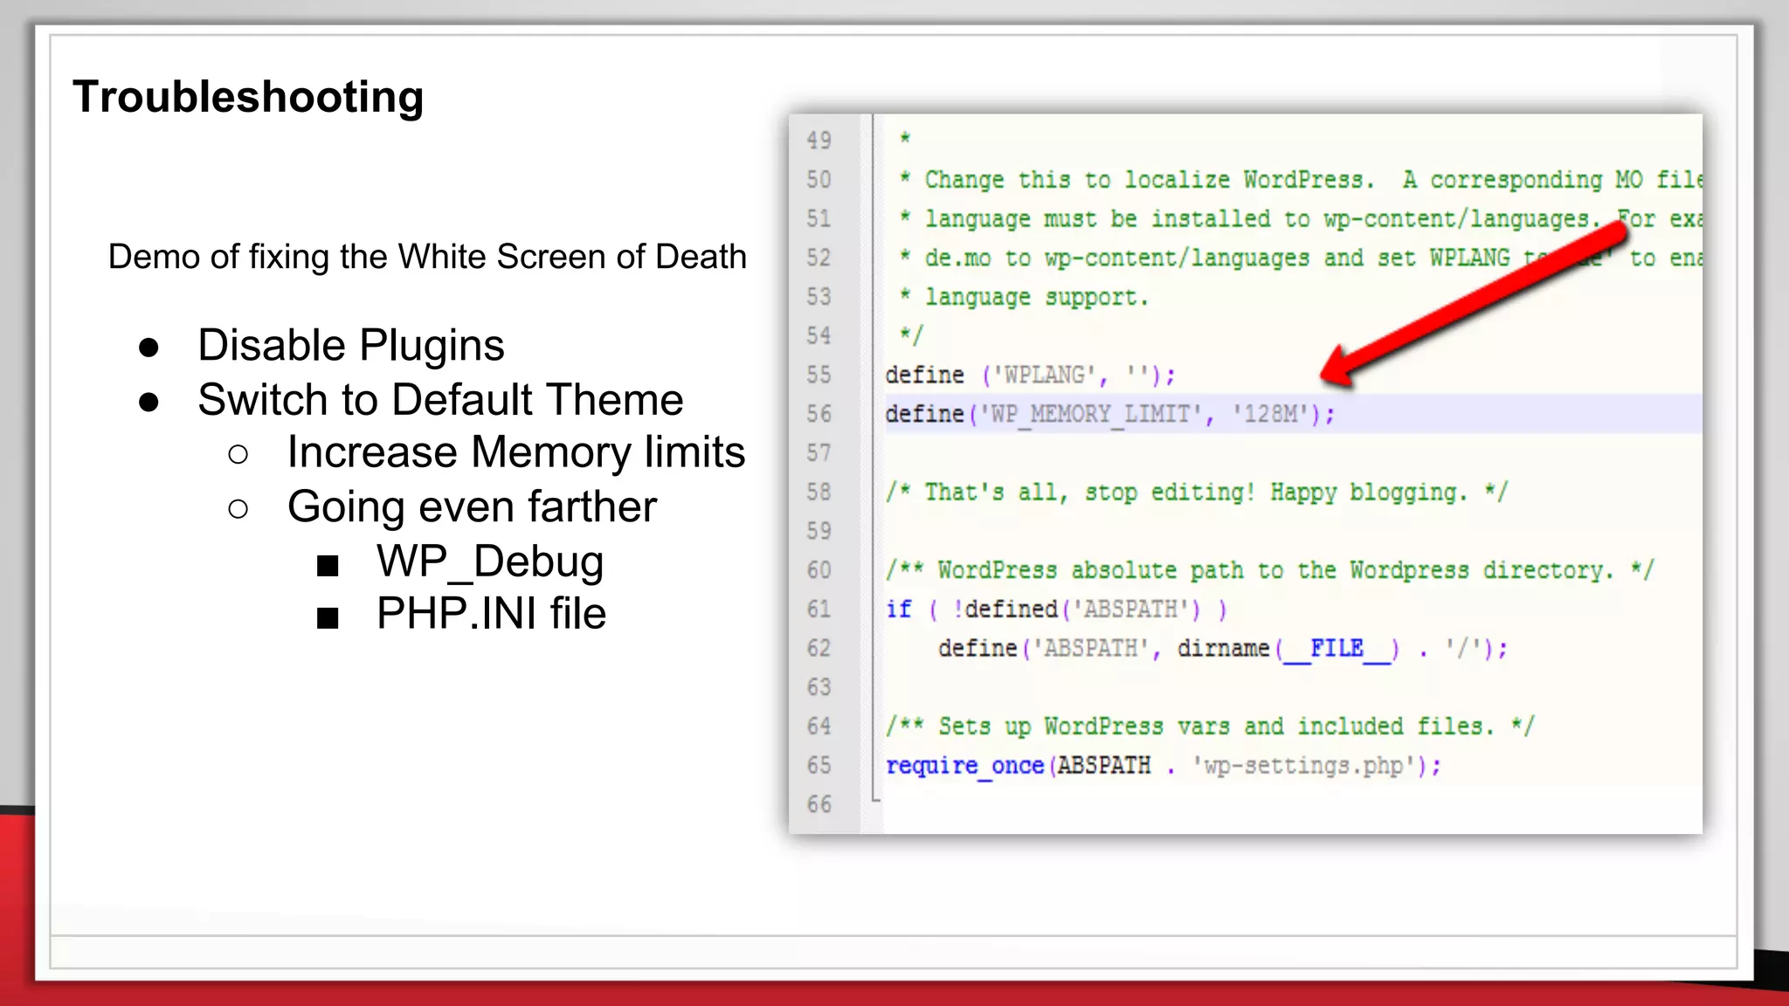The height and width of the screenshot is (1006, 1789).
Task: Click the 'Going even farther' sub-bullet
Action: click(472, 506)
